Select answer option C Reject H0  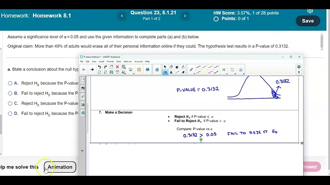tap(10, 103)
